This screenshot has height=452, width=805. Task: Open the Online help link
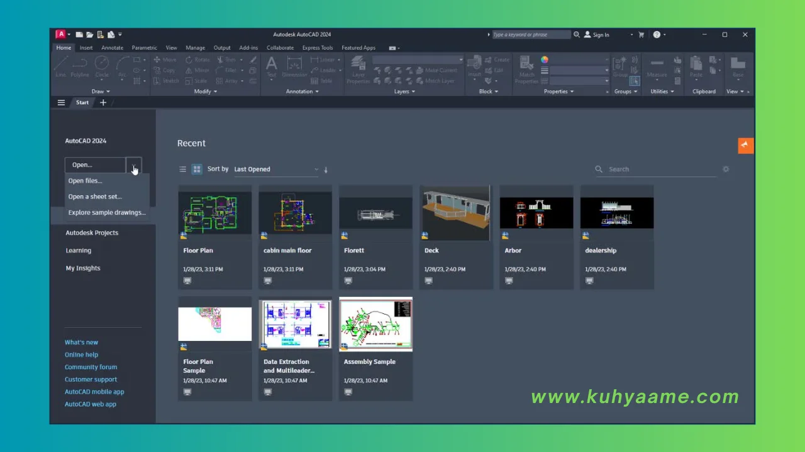point(81,355)
